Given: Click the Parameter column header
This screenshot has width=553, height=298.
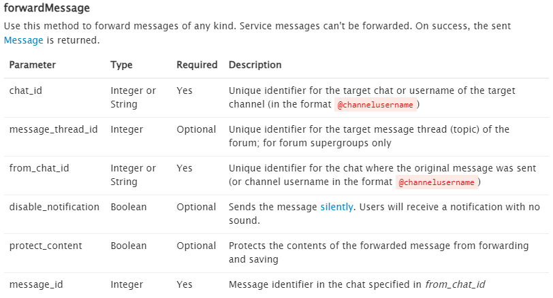Looking at the screenshot, I should [x=33, y=65].
